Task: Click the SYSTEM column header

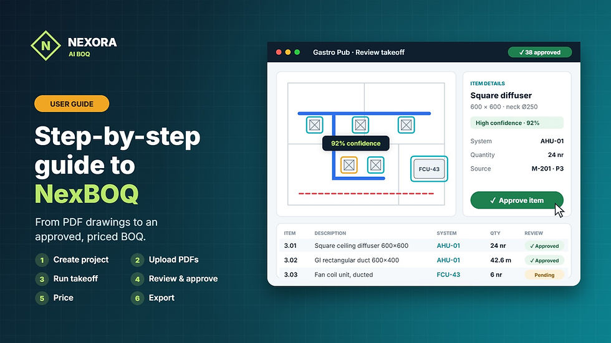Action: tap(446, 233)
